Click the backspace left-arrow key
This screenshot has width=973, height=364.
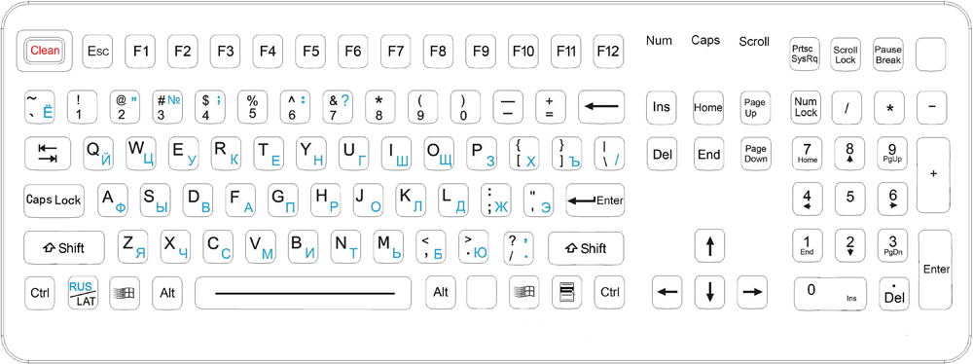601,107
